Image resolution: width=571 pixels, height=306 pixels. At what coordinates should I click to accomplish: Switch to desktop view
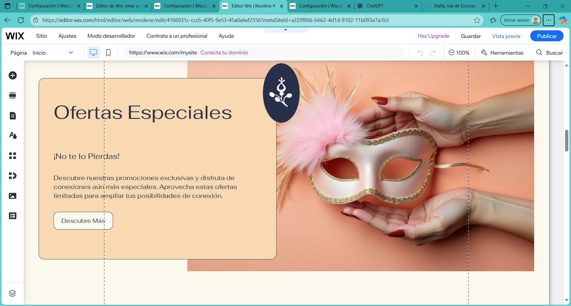coord(93,53)
